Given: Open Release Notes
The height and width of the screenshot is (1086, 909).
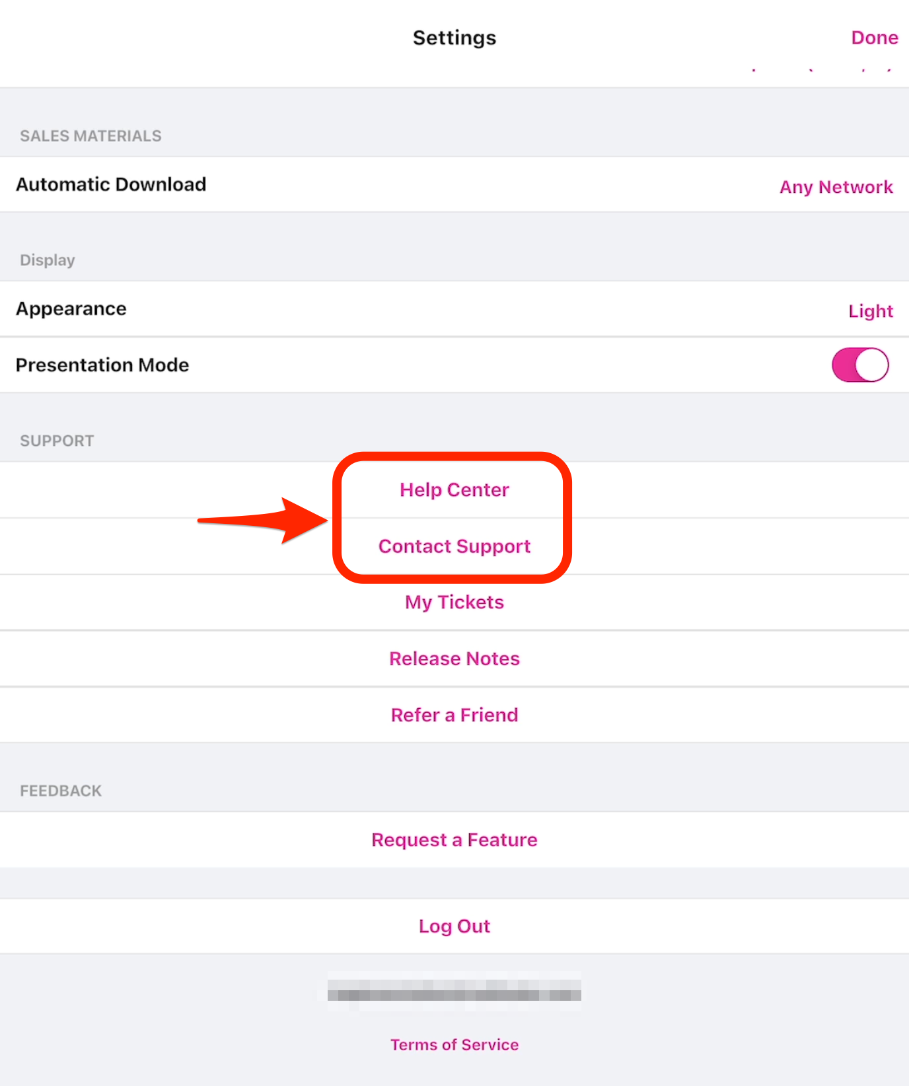Looking at the screenshot, I should (x=454, y=659).
